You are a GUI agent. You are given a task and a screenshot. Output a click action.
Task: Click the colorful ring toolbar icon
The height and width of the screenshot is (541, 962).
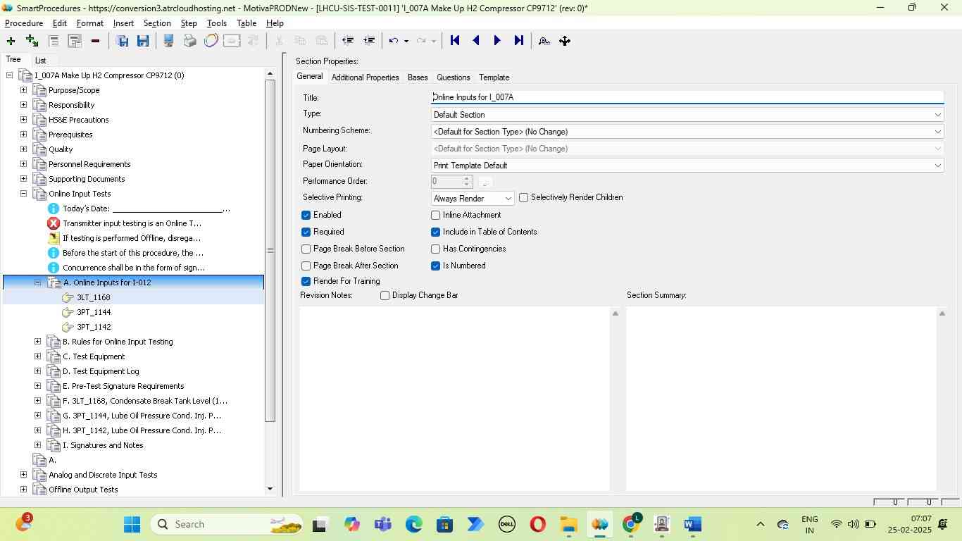pyautogui.click(x=211, y=41)
